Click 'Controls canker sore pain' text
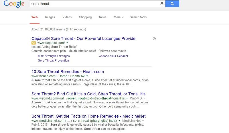Viewport: 229px width, 133px height. pyautogui.click(x=49, y=51)
